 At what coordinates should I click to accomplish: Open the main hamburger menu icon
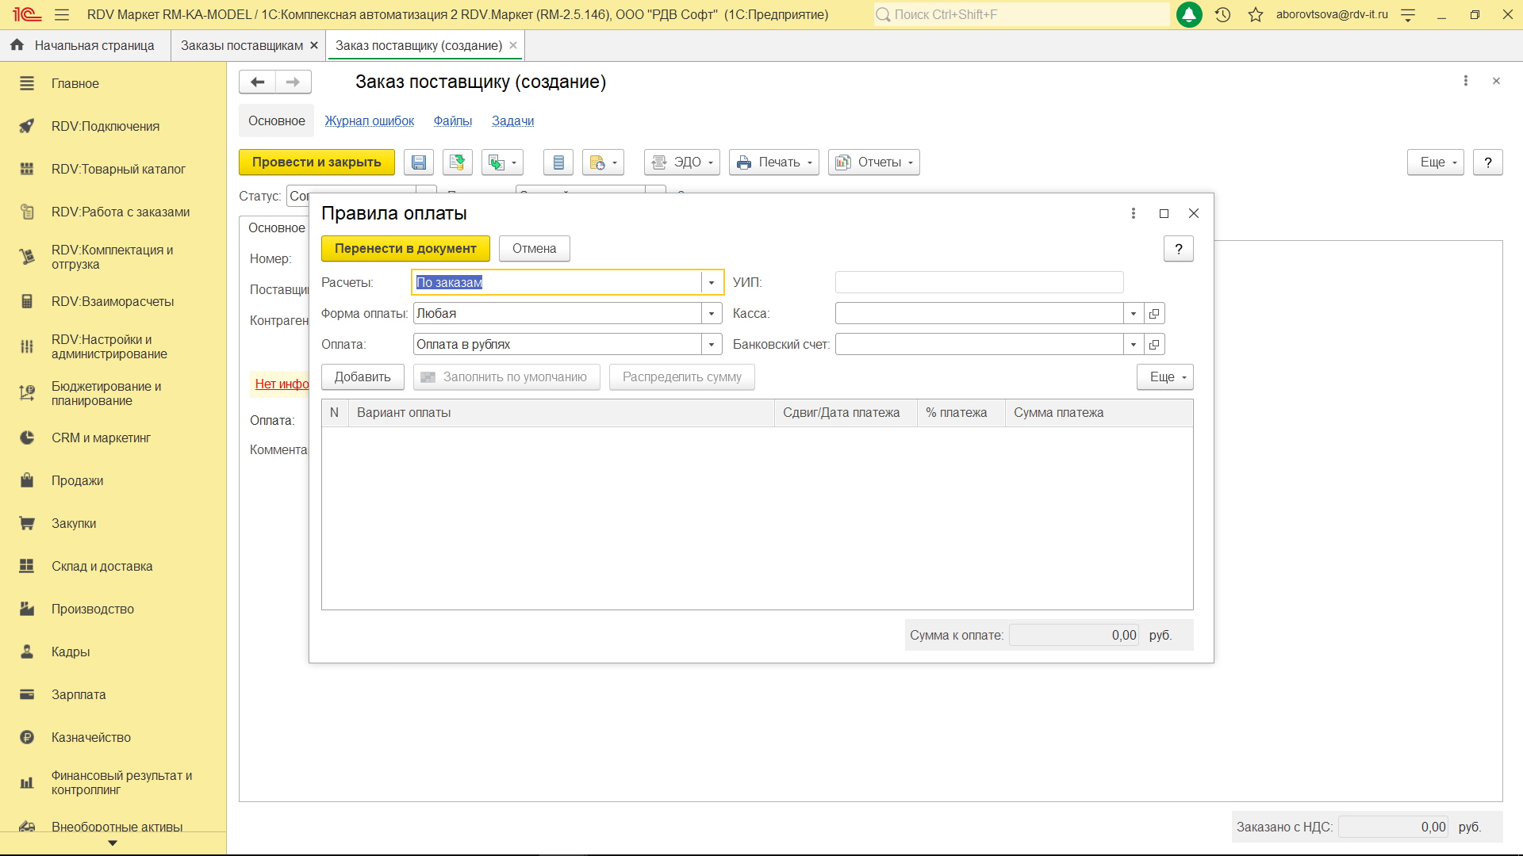click(62, 14)
